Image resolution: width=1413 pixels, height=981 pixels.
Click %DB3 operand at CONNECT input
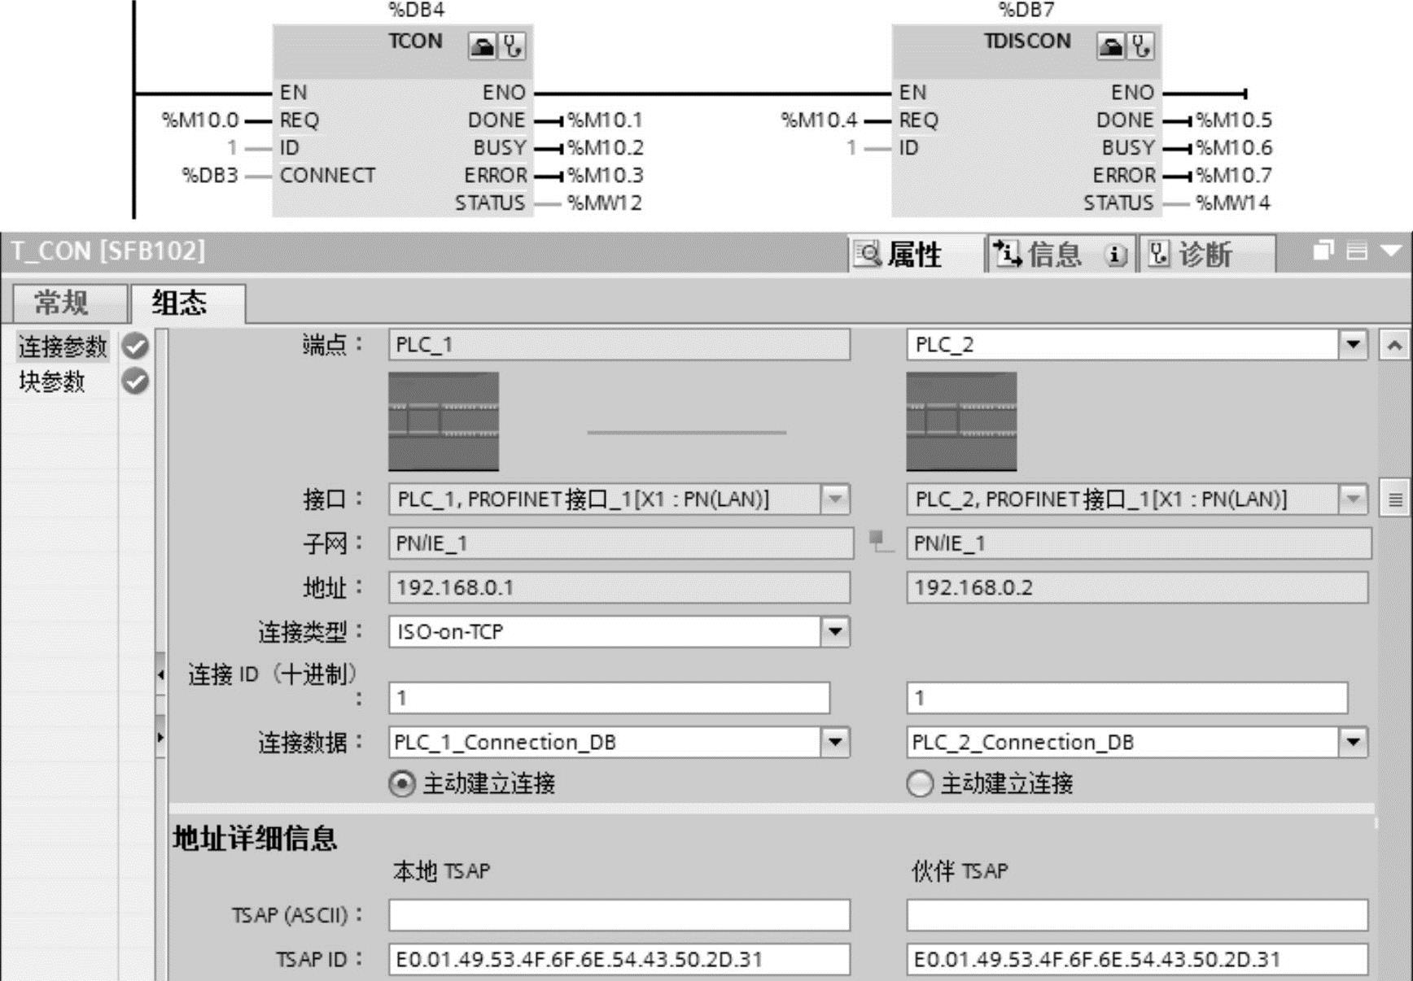(x=210, y=176)
